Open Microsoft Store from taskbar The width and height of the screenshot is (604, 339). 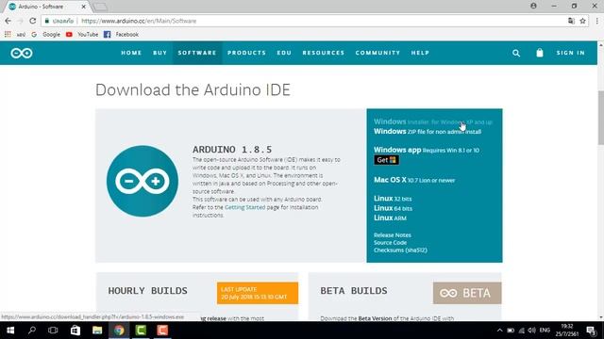75,331
